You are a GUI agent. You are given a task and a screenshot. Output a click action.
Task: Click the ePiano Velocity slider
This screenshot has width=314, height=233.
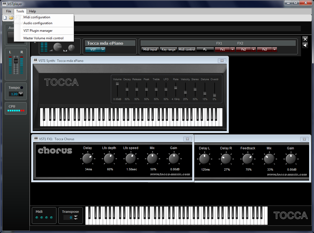[185, 92]
